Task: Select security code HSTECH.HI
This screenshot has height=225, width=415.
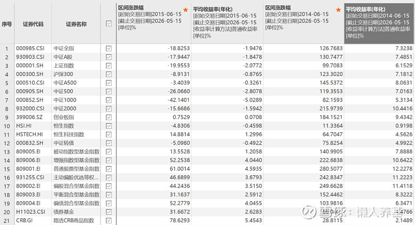Action: click(x=29, y=134)
